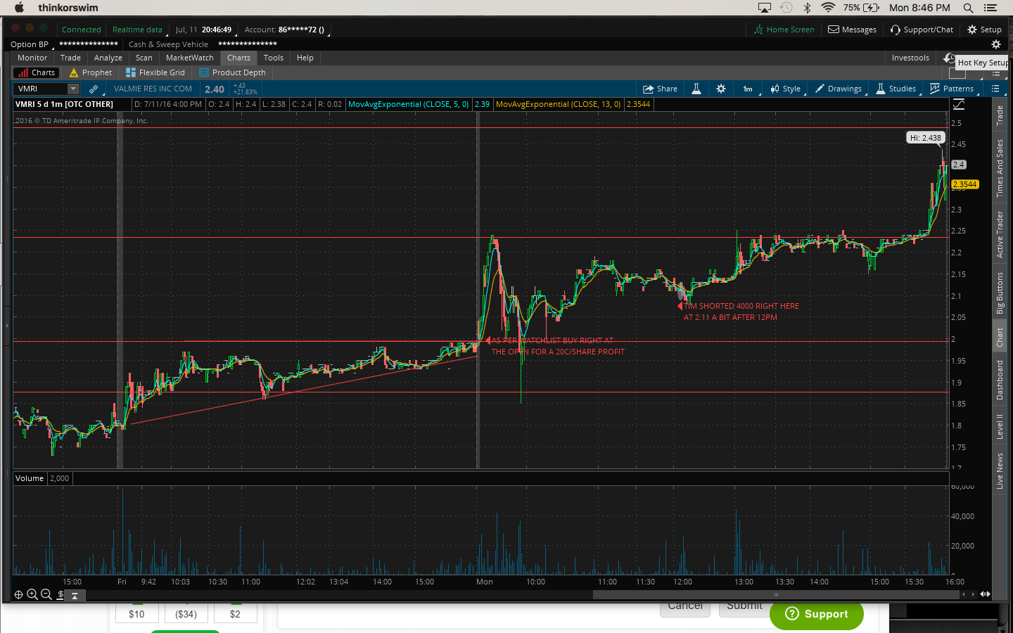This screenshot has height=633, width=1013.
Task: Click the collapse volume panel arrow
Action: pos(74,595)
